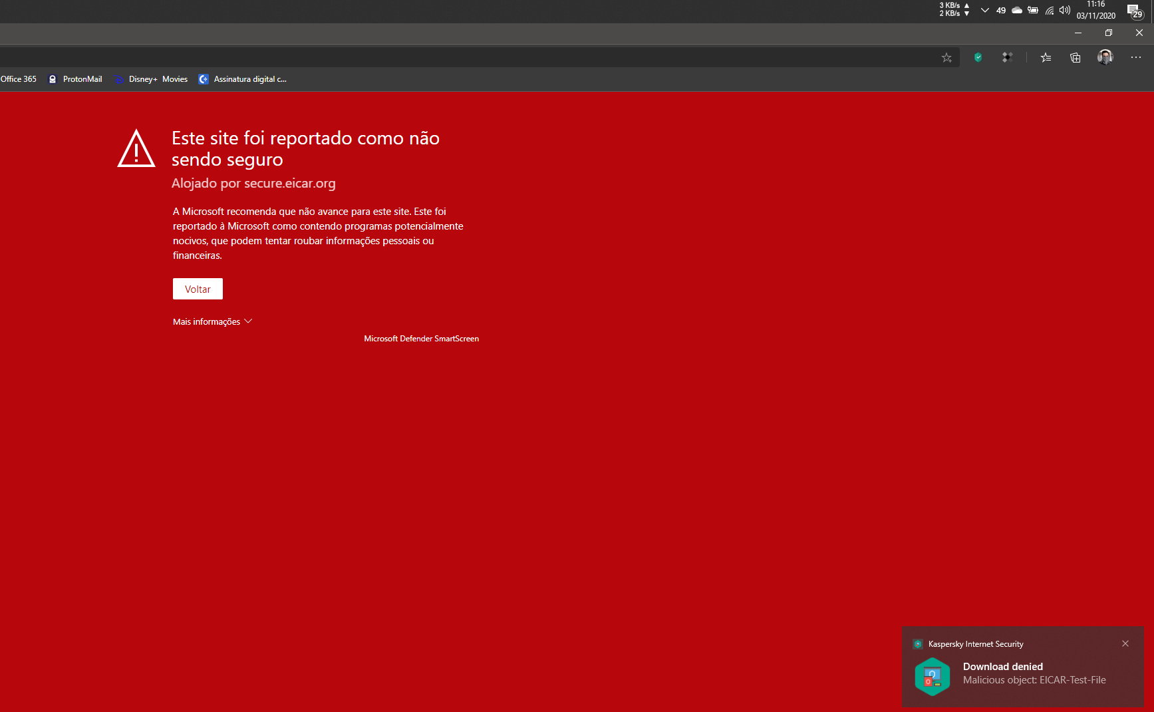The image size is (1154, 712).
Task: Expand Mais informações section
Action: (x=212, y=321)
